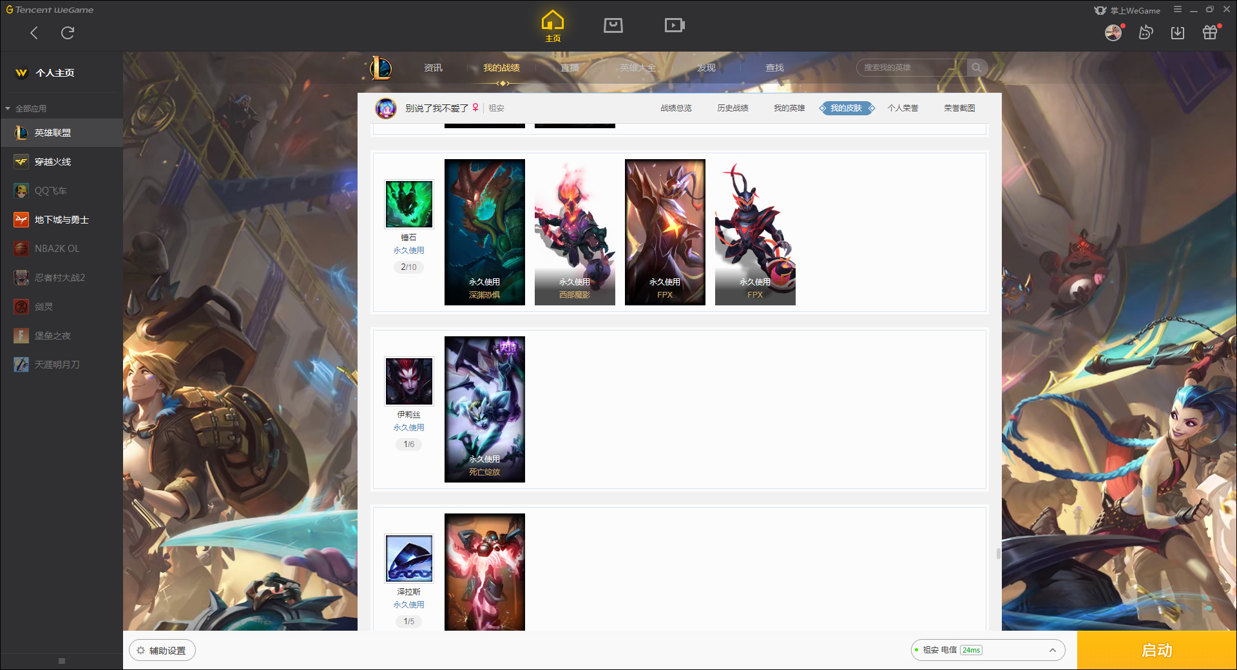Select 忍者村大战2 in the sidebar
Screen dimensions: 1237x670
(61, 278)
